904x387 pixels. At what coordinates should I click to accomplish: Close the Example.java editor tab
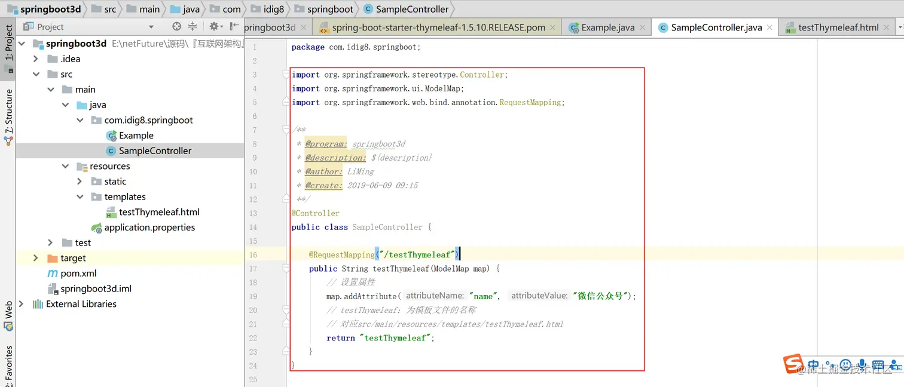point(642,27)
